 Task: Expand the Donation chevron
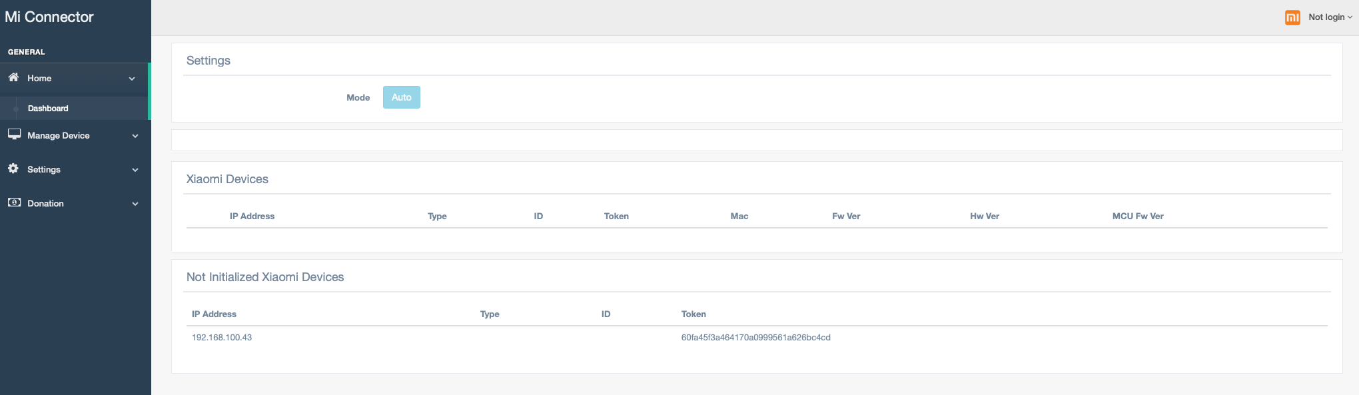[135, 204]
